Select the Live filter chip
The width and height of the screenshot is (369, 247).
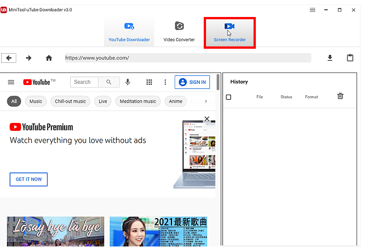tap(102, 101)
